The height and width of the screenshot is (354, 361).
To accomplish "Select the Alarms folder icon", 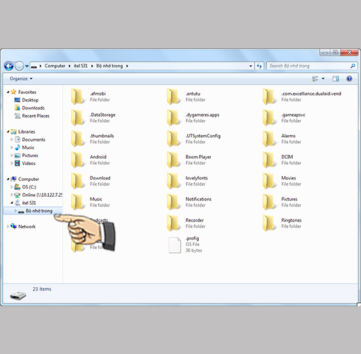I will 269,139.
